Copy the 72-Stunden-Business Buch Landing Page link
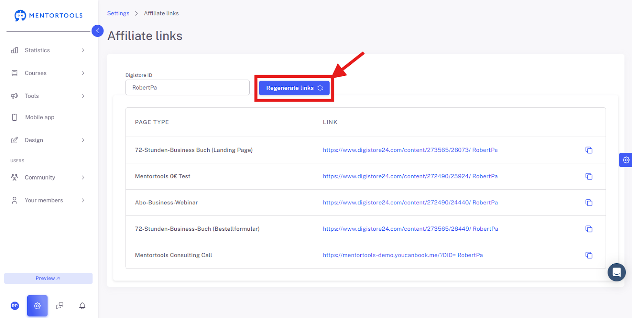Screen dimensions: 632x318 tap(589, 150)
